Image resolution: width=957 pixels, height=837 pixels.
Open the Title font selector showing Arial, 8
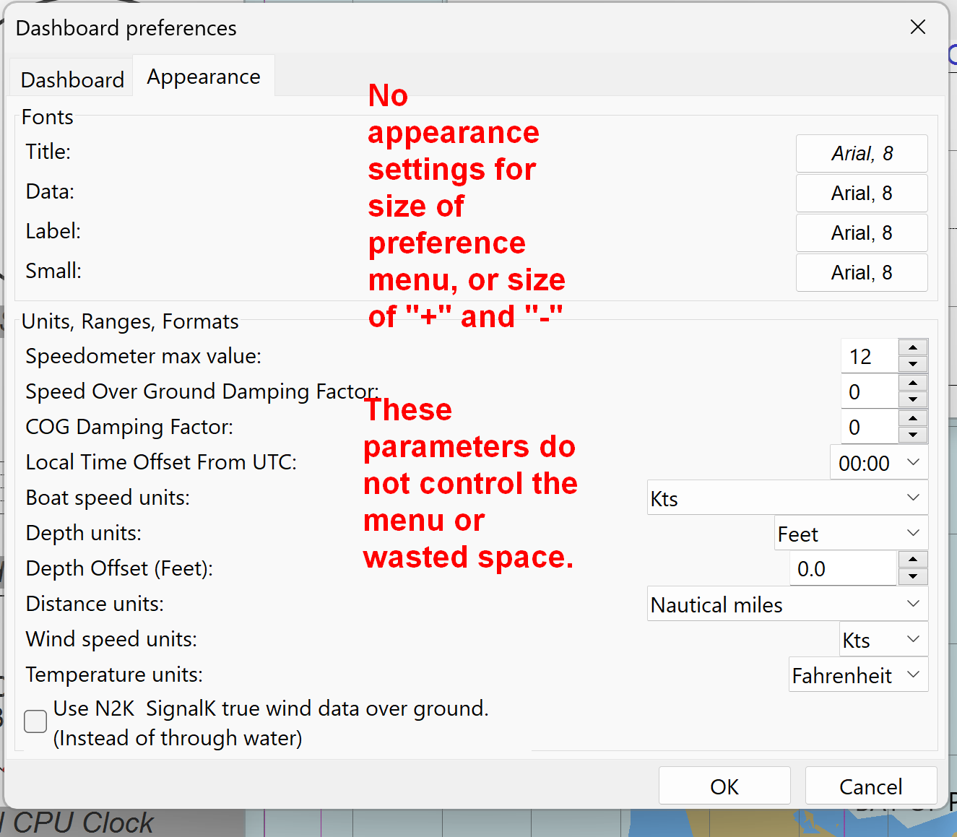click(x=861, y=153)
